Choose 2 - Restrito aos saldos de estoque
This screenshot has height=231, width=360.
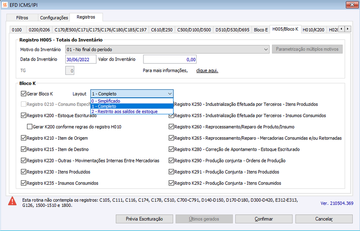click(132, 112)
